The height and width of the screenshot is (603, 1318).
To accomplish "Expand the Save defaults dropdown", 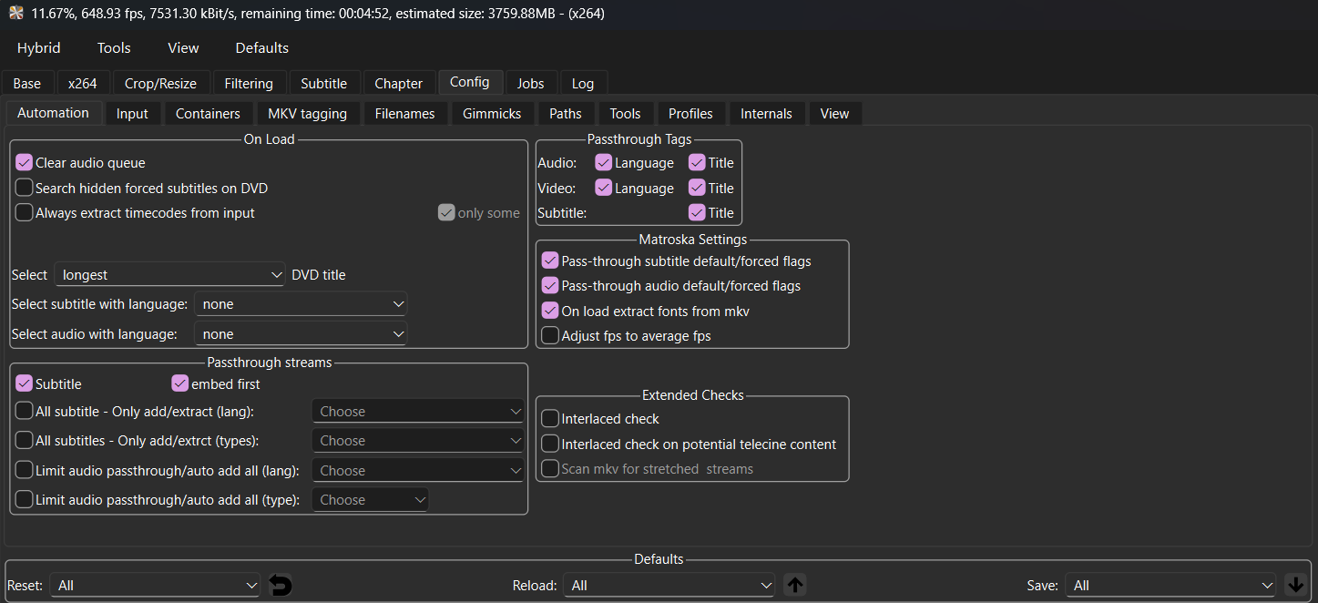I will click(1170, 586).
